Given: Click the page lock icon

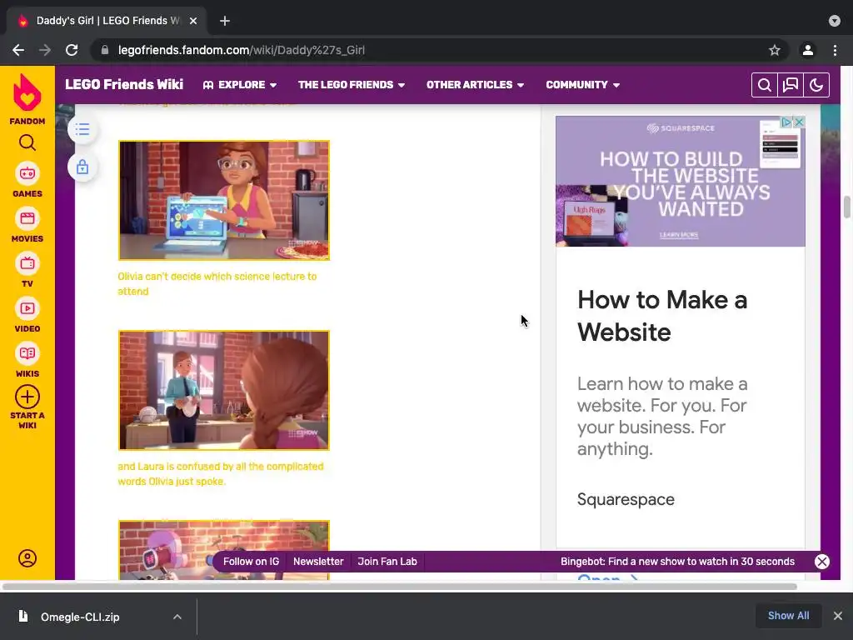Looking at the screenshot, I should [x=82, y=167].
